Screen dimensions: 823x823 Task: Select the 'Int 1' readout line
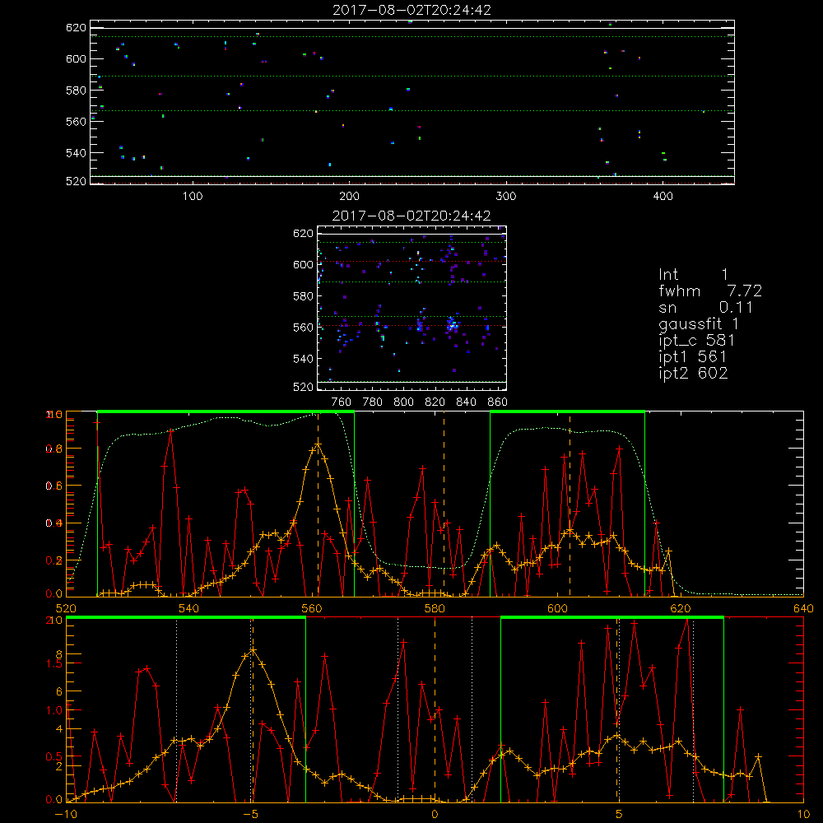(x=693, y=275)
